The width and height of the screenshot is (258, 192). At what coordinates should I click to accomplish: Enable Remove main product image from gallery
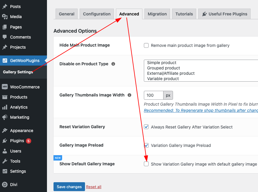[x=146, y=45]
